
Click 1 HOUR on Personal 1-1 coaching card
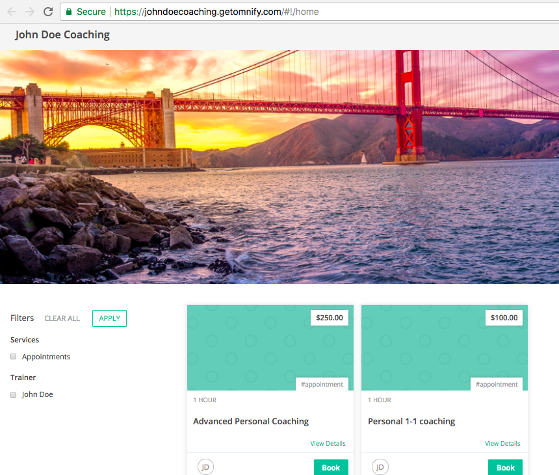click(x=380, y=400)
